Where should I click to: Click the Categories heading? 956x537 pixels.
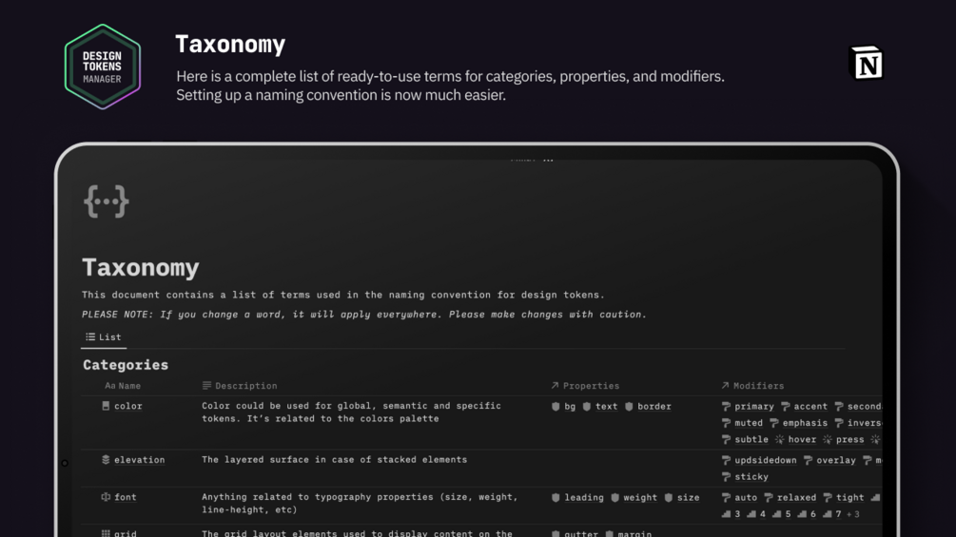[x=126, y=365]
